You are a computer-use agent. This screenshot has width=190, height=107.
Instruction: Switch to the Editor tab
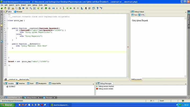point(9,12)
